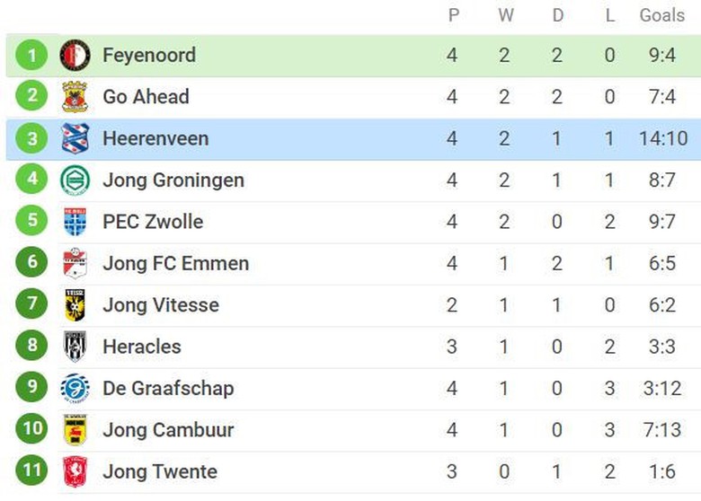Click the rank 11 position badge

coord(32,471)
